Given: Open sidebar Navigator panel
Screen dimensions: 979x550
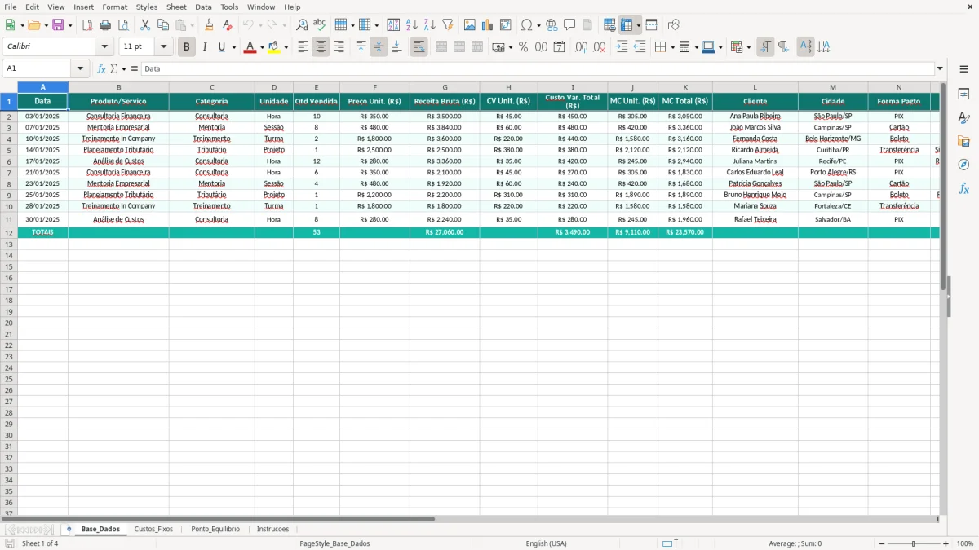Looking at the screenshot, I should 963,165.
